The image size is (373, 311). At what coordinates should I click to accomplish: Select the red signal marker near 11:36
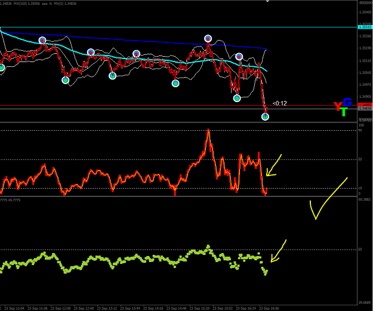[42, 41]
